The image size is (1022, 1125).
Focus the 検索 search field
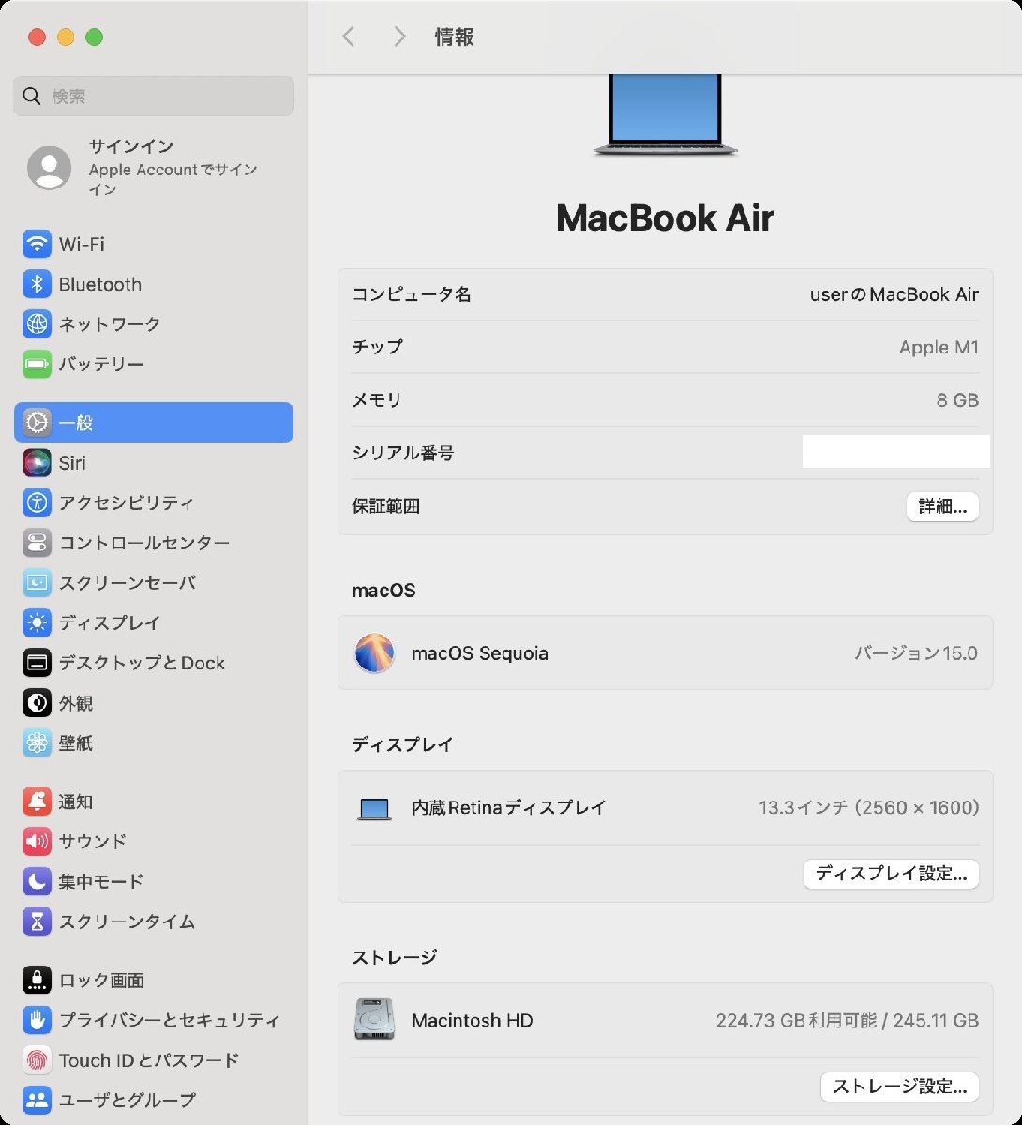[x=154, y=97]
